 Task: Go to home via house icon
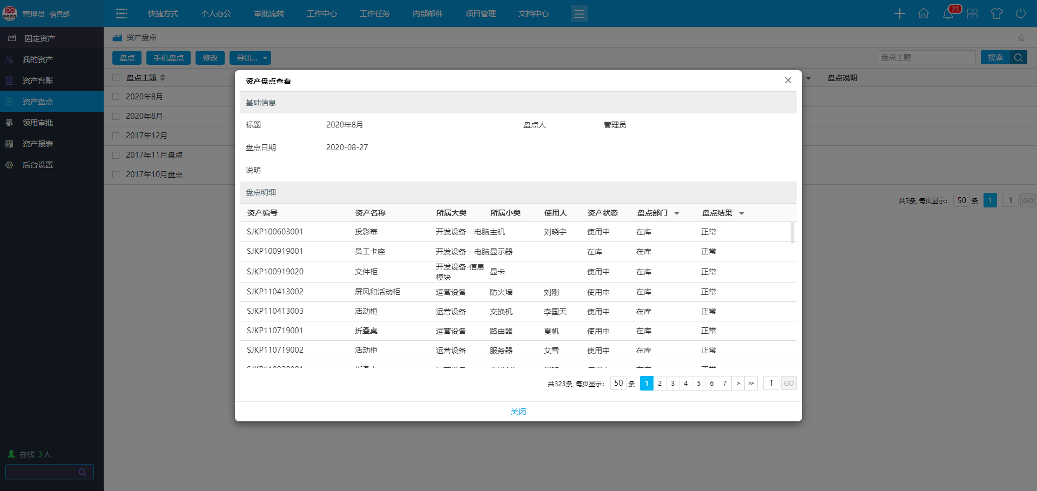pyautogui.click(x=924, y=14)
